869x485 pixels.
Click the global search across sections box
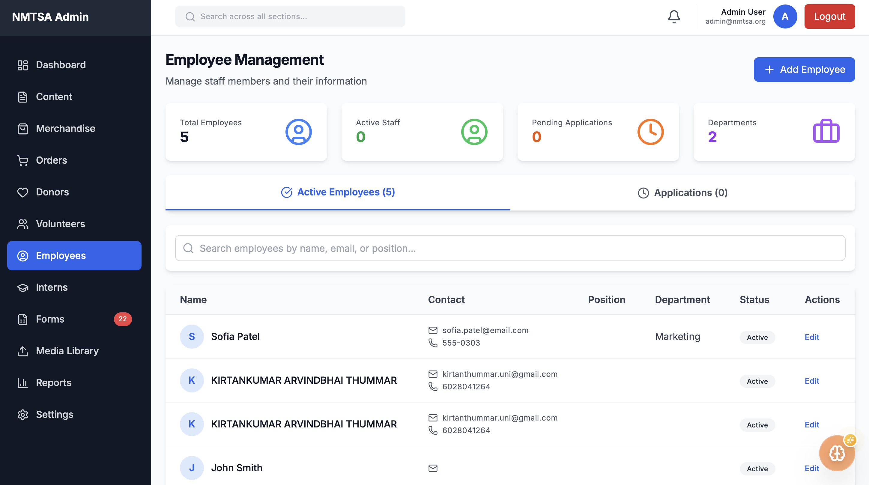(x=290, y=16)
